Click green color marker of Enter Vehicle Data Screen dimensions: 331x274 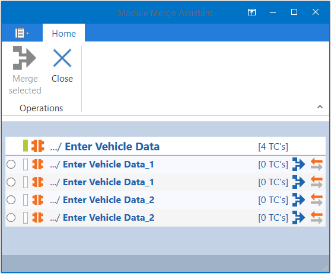pyautogui.click(x=26, y=146)
